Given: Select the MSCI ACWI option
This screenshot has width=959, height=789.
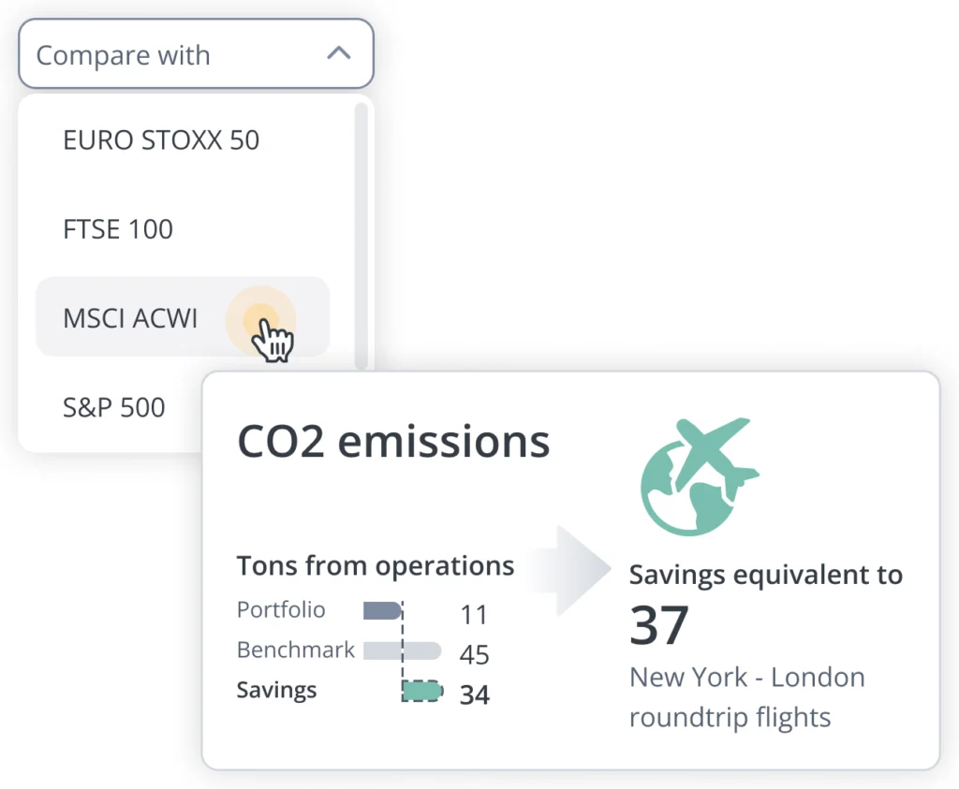Looking at the screenshot, I should click(x=131, y=318).
